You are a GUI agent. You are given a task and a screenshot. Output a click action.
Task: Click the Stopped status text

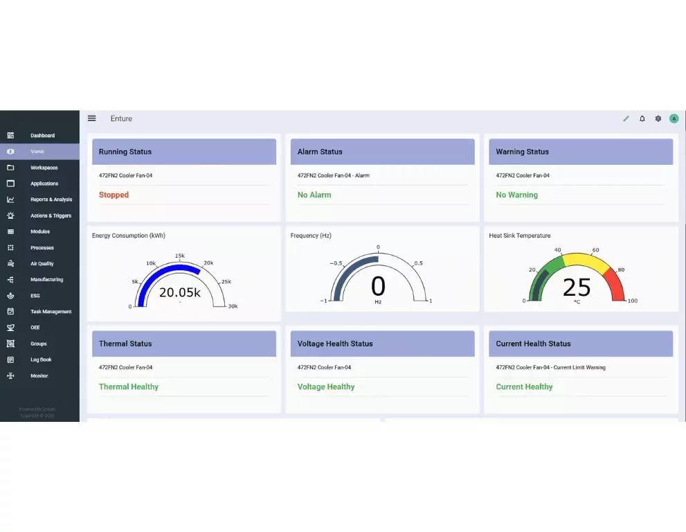tap(114, 195)
